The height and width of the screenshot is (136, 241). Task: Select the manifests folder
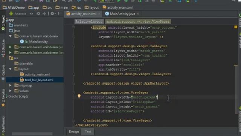[x=18, y=25]
